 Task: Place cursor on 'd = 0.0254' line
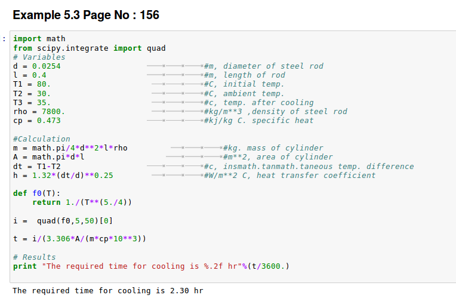click(x=36, y=66)
